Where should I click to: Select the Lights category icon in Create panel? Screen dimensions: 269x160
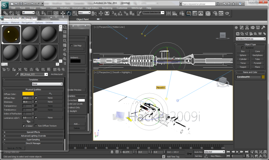pos(247,34)
